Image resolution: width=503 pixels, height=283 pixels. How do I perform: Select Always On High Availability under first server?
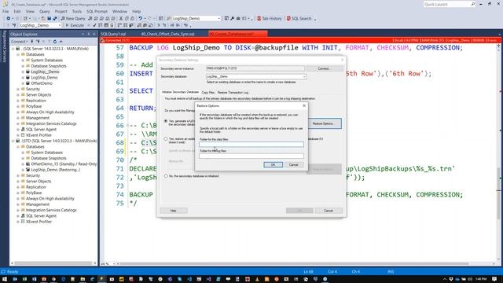50,112
